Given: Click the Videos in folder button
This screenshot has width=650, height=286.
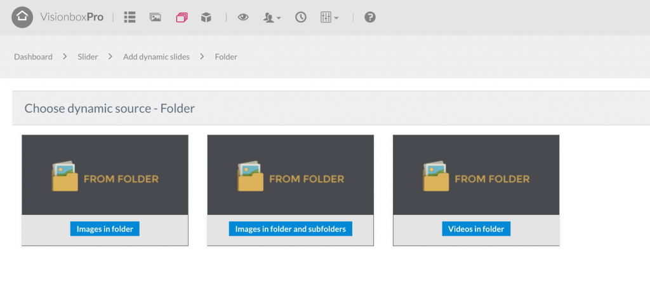Looking at the screenshot, I should coord(476,229).
